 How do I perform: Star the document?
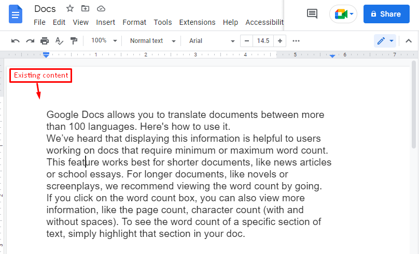pos(69,8)
